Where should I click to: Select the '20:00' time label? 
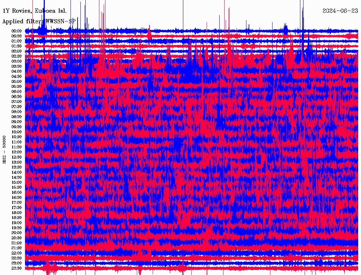pyautogui.click(x=17, y=233)
